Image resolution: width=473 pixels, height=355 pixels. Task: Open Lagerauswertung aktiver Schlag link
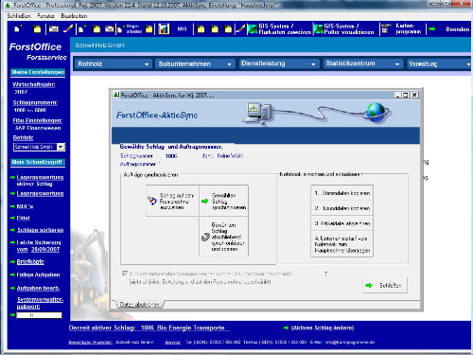click(x=40, y=181)
